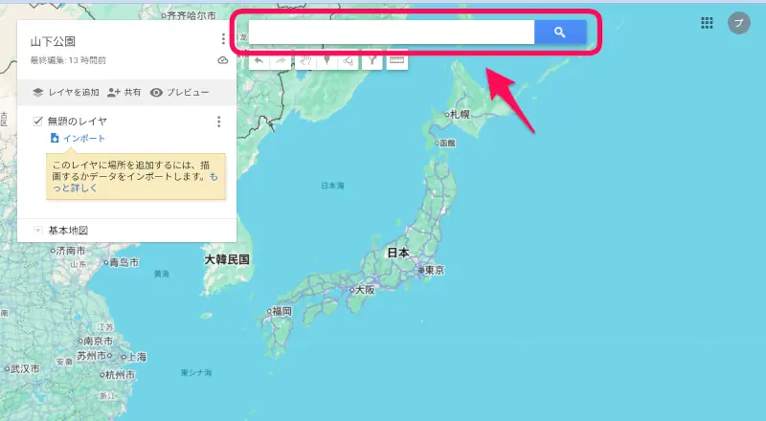Undo the last edit
This screenshot has height=421, width=766.
tap(259, 61)
